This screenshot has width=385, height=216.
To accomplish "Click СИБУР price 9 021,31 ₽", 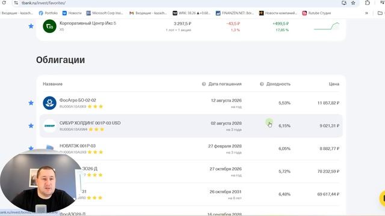I will pyautogui.click(x=329, y=125).
